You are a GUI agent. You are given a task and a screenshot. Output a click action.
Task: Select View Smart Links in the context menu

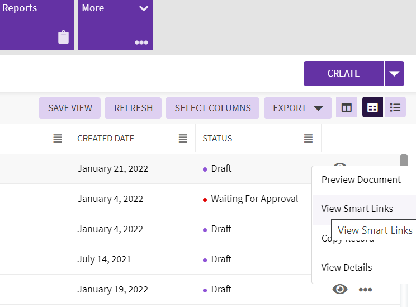pos(357,209)
